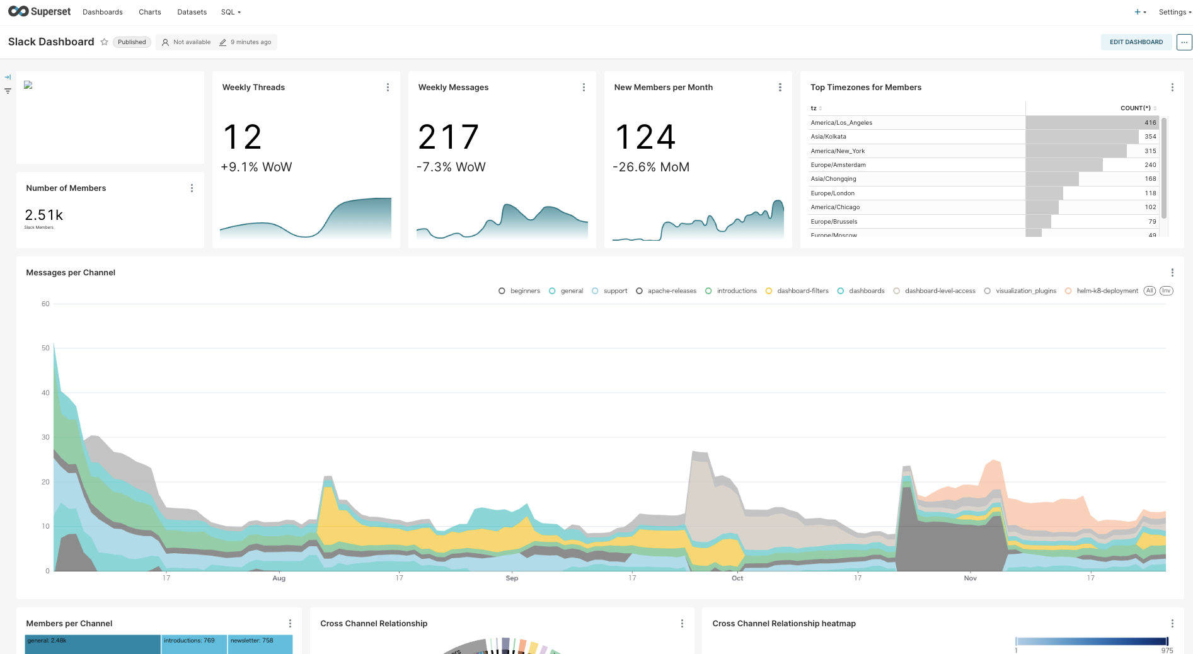Click the Weekly Messages value 217
1193x654 pixels.
[x=449, y=137]
